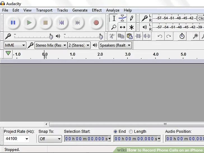The width and height of the screenshot is (204, 153).
Task: Click the Silence audio icon
Action: click(x=147, y=36)
